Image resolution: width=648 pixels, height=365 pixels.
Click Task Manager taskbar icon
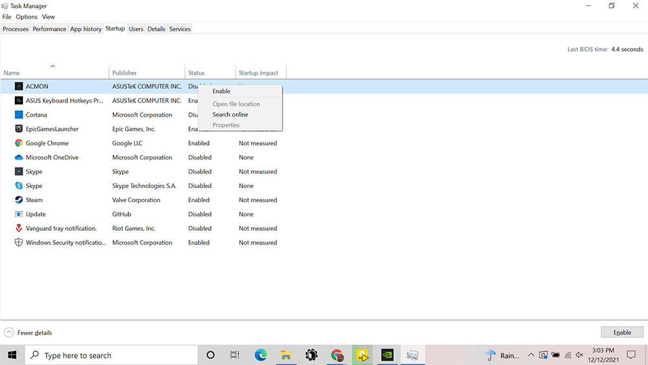coord(412,355)
